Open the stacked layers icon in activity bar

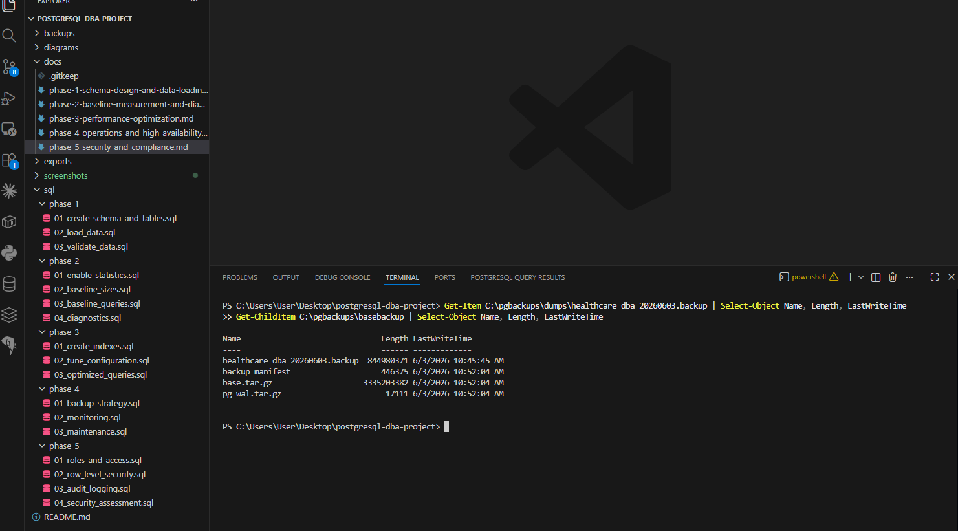click(9, 315)
